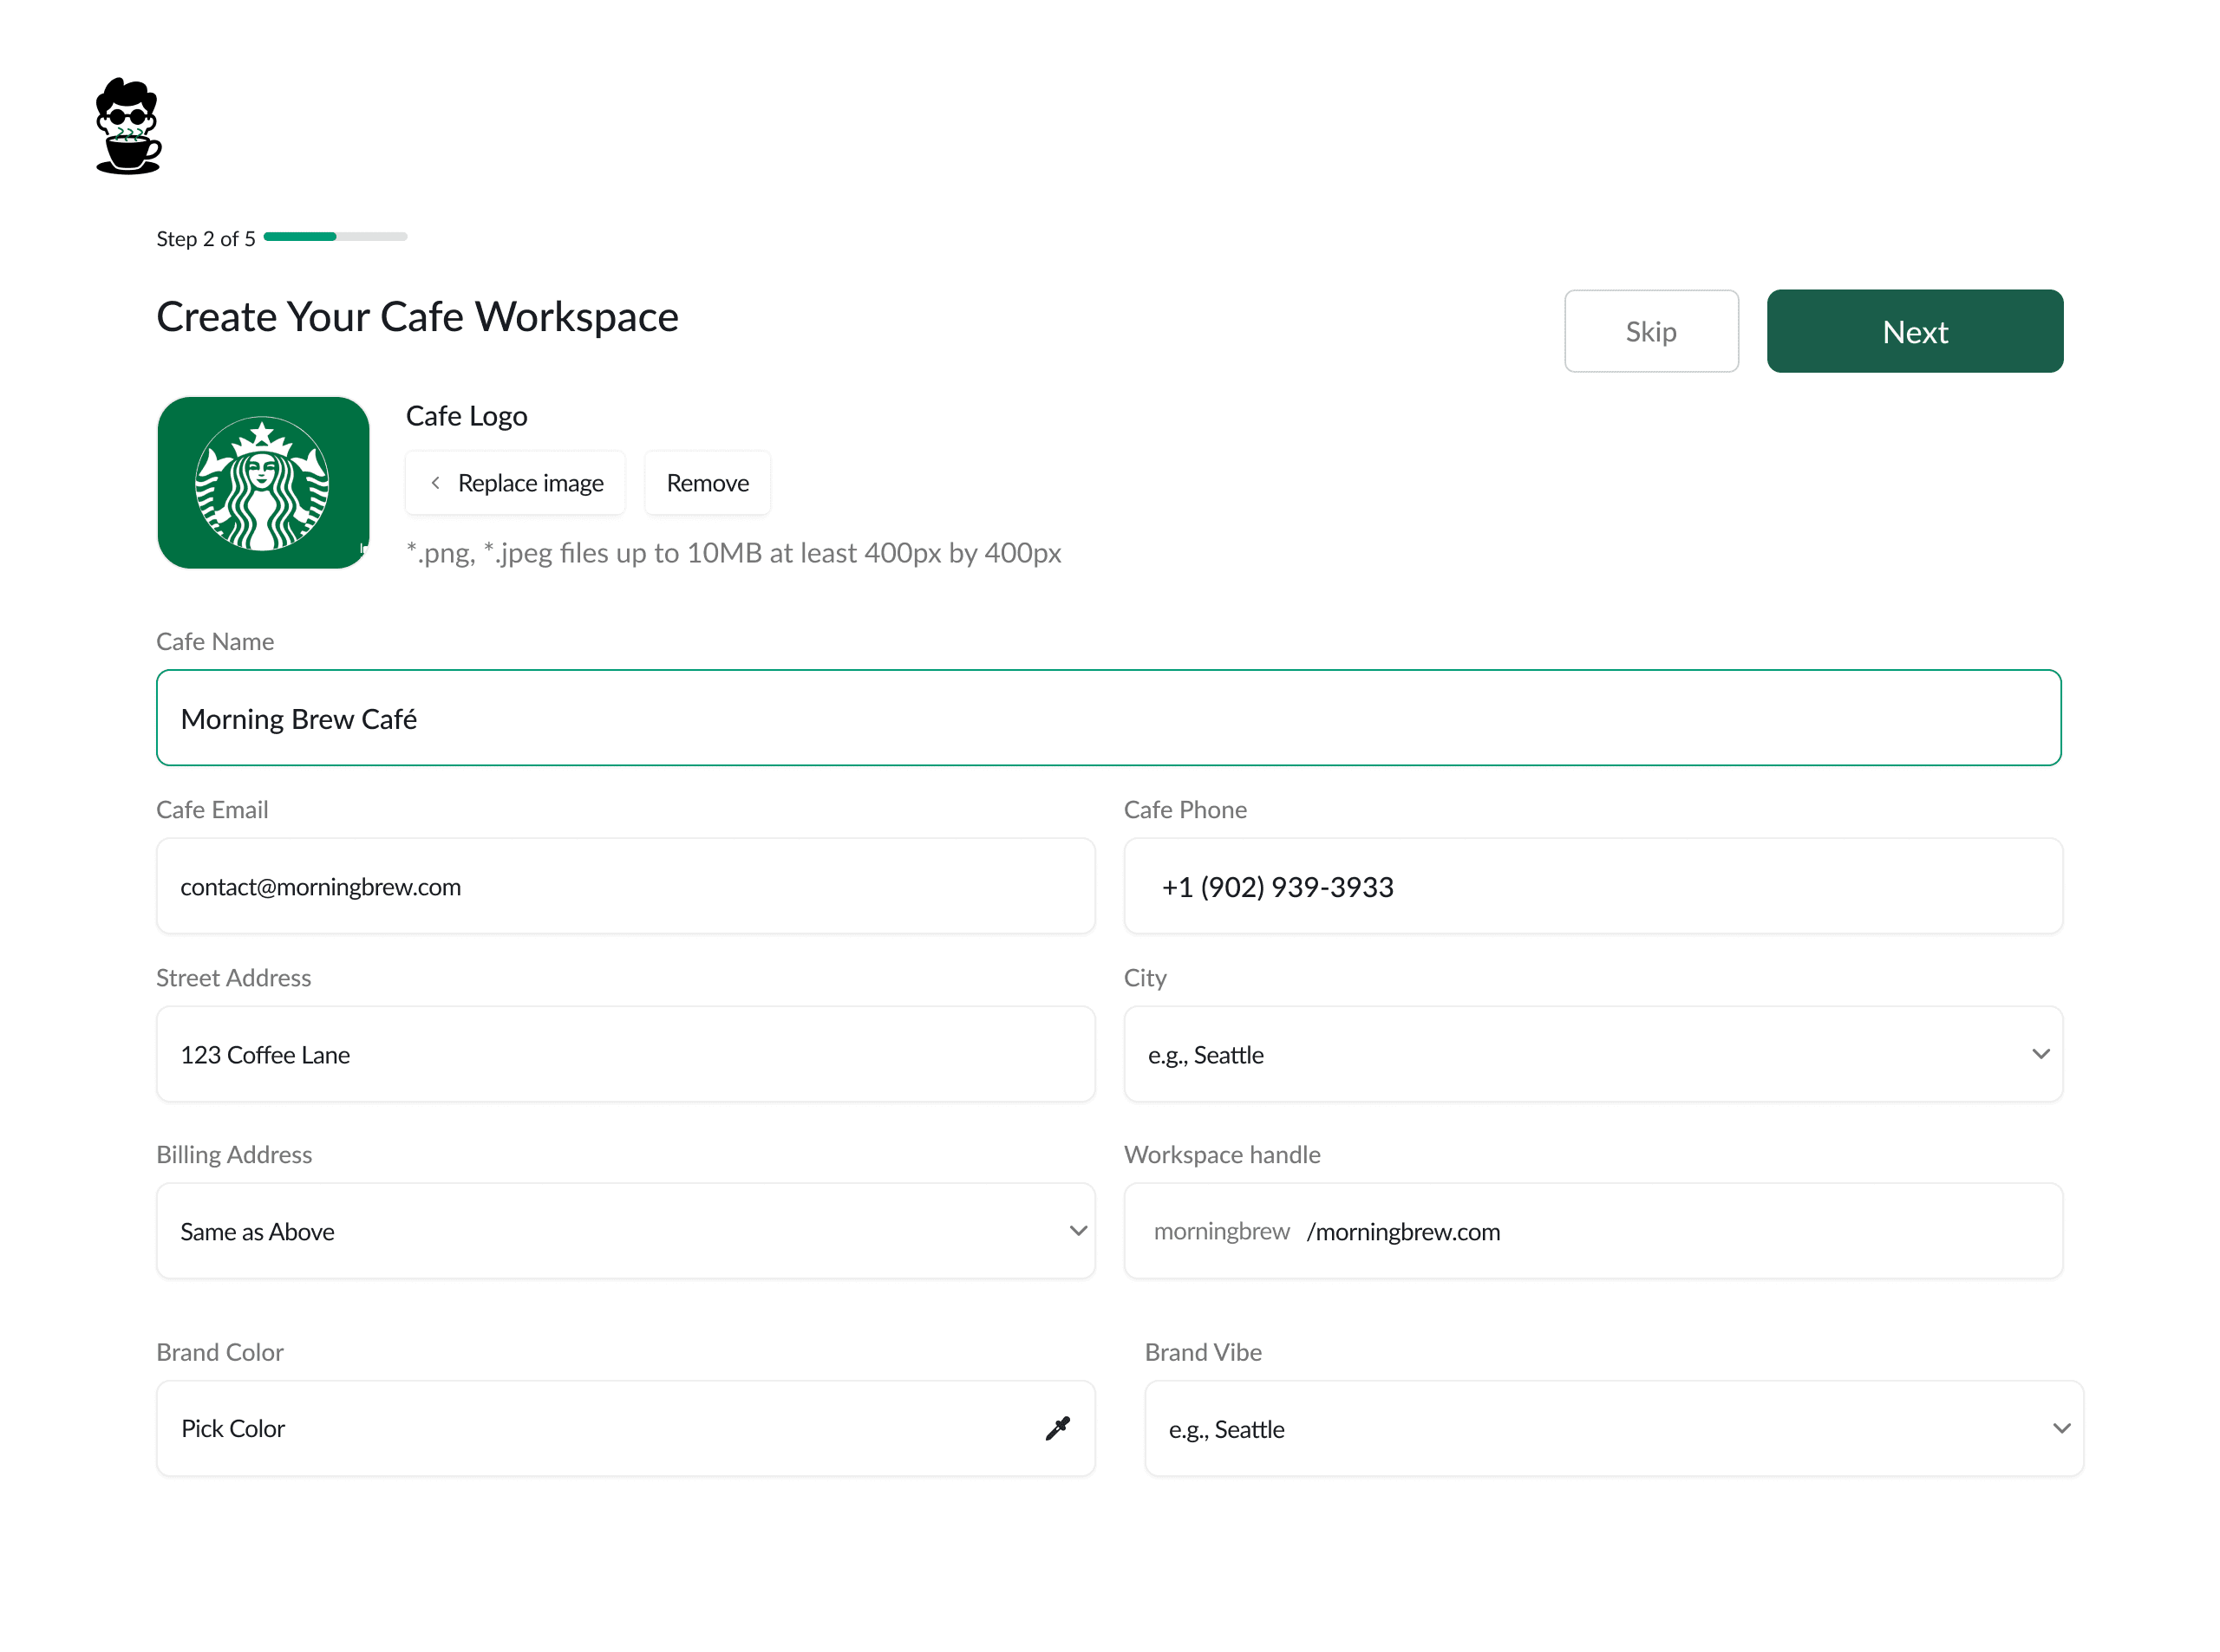Click the Cafe Logo label text
The height and width of the screenshot is (1652, 2220).
(467, 416)
